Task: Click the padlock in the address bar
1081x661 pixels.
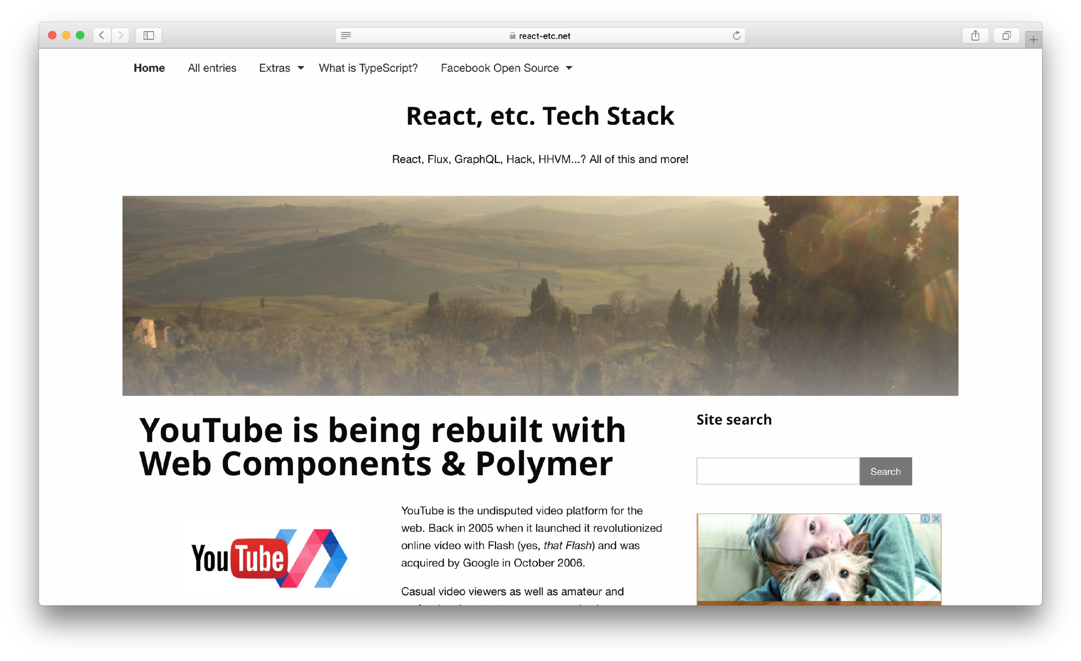Action: [513, 36]
